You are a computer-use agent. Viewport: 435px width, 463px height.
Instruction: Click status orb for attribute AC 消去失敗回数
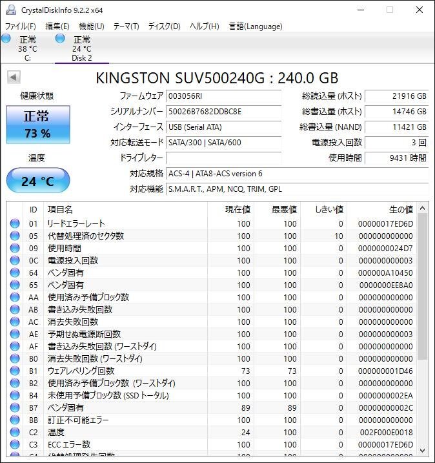click(15, 322)
